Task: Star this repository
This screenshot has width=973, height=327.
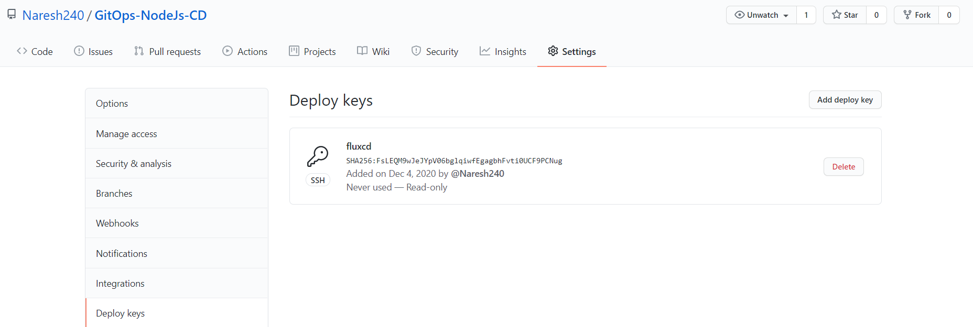Action: pos(845,15)
